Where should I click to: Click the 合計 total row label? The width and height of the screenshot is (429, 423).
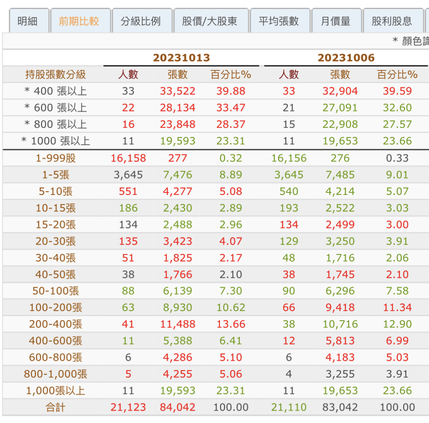[56, 407]
